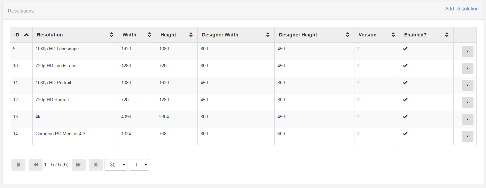This screenshot has height=188, width=486.
Task: Click sort icon on Resolution column
Action: [111, 35]
